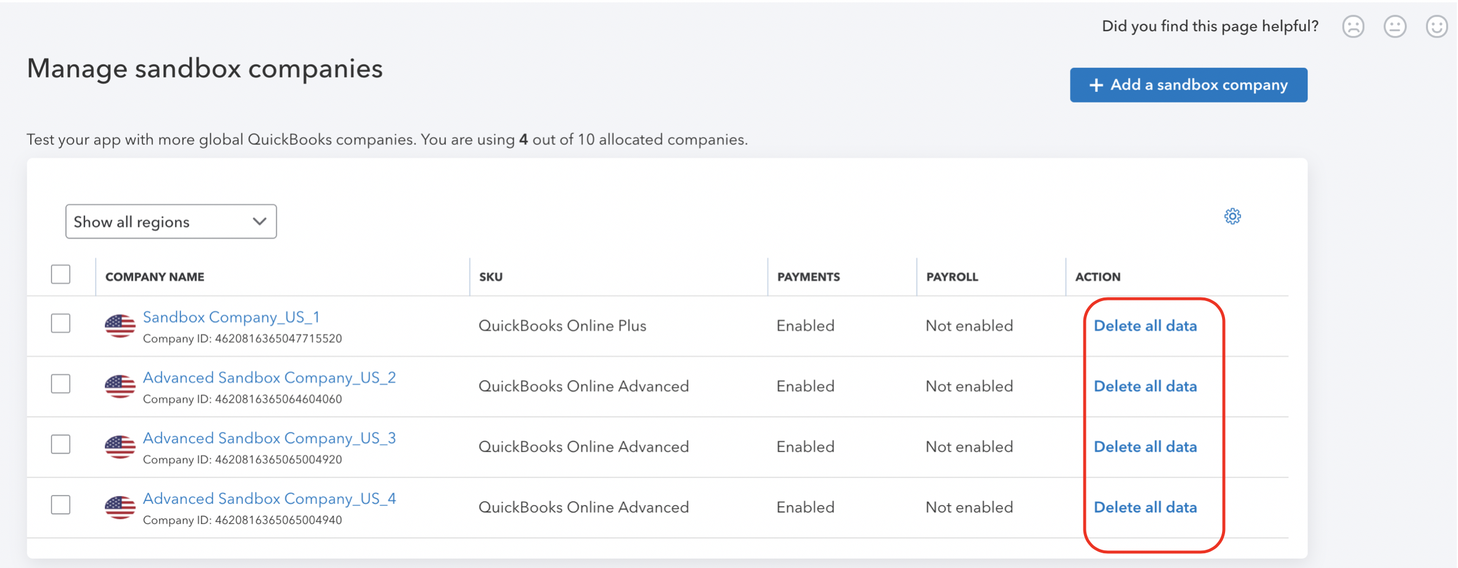Check the box for Sandbox Company_US_1
The height and width of the screenshot is (568, 1458).
(61, 323)
